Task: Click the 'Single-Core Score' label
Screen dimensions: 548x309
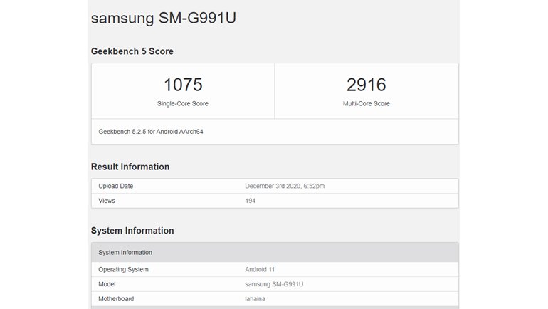Action: (x=183, y=103)
